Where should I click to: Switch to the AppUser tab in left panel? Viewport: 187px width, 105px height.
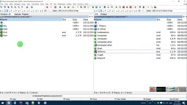18,14
